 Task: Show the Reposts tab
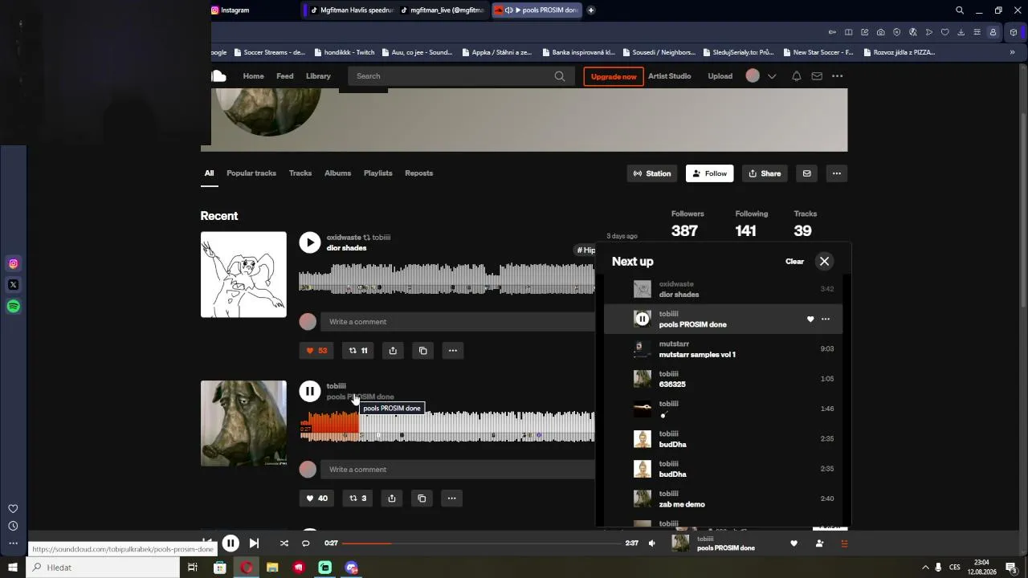coord(418,173)
